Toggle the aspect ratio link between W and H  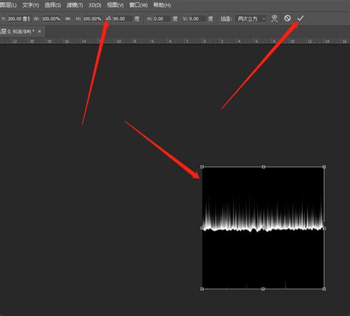(x=68, y=18)
